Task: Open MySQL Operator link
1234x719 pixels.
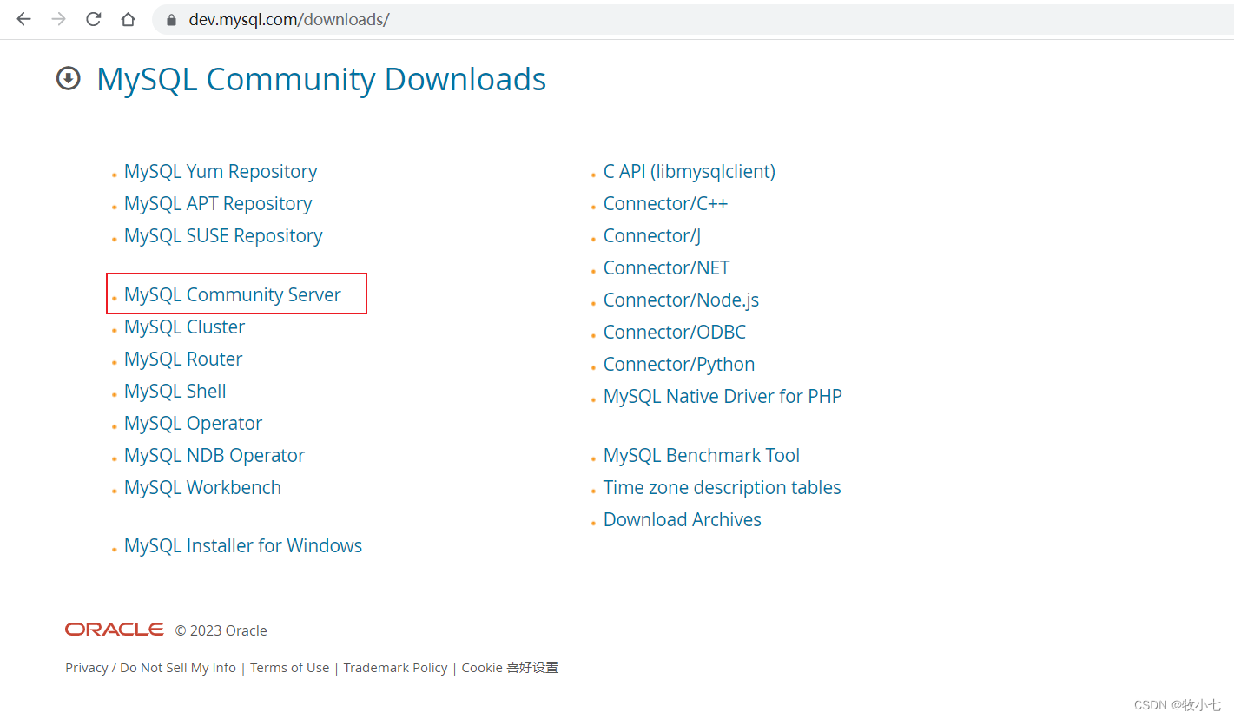Action: [193, 424]
